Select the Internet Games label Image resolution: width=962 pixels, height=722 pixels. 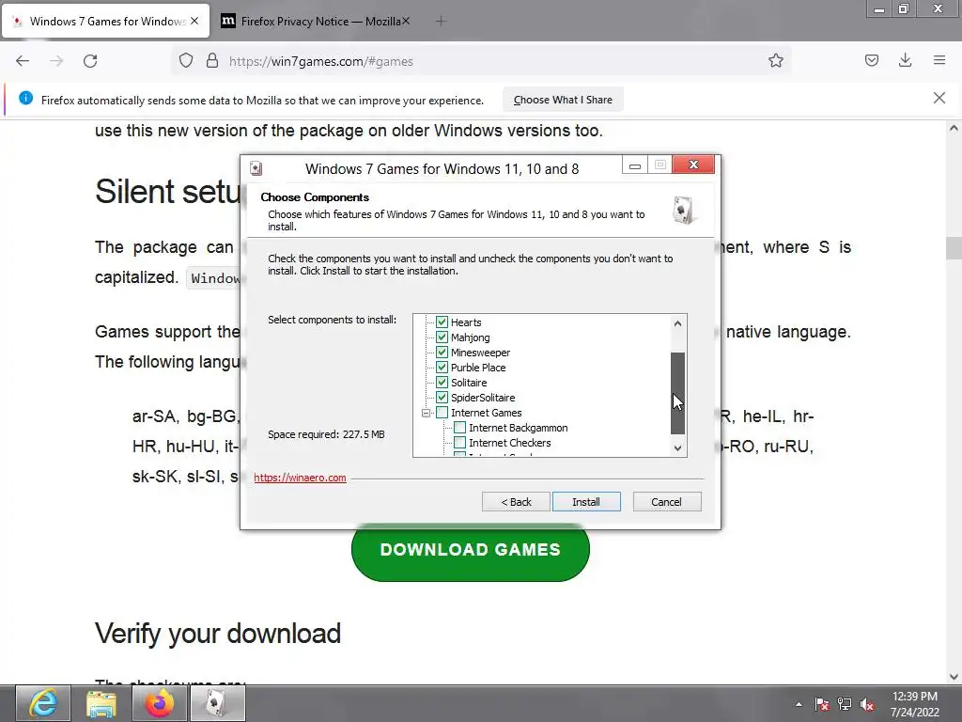coord(486,413)
